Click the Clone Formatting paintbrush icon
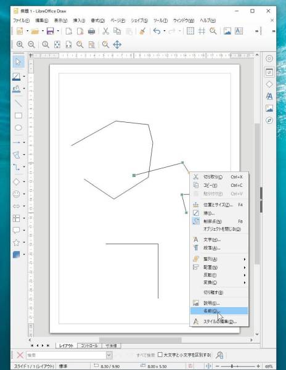 tap(142, 31)
